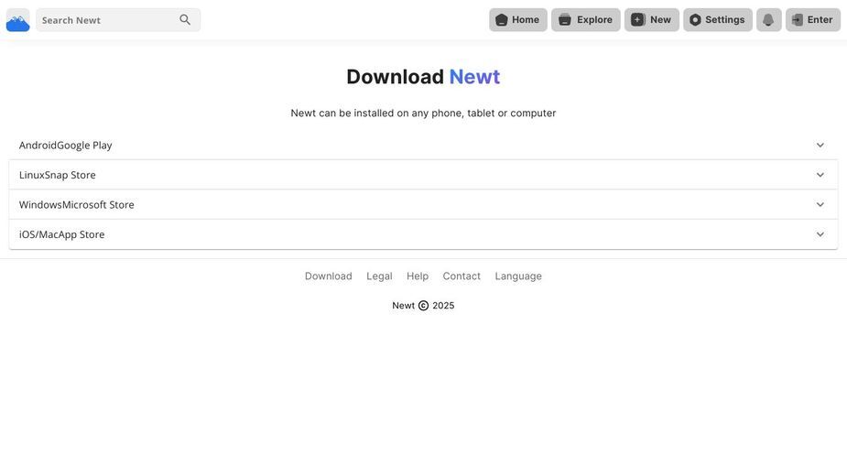Open notifications bell
Image resolution: width=847 pixels, height=476 pixels.
pos(768,20)
